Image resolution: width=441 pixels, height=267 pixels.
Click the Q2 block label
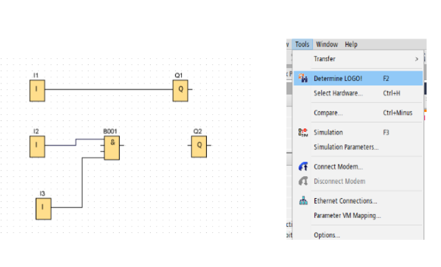[198, 131]
